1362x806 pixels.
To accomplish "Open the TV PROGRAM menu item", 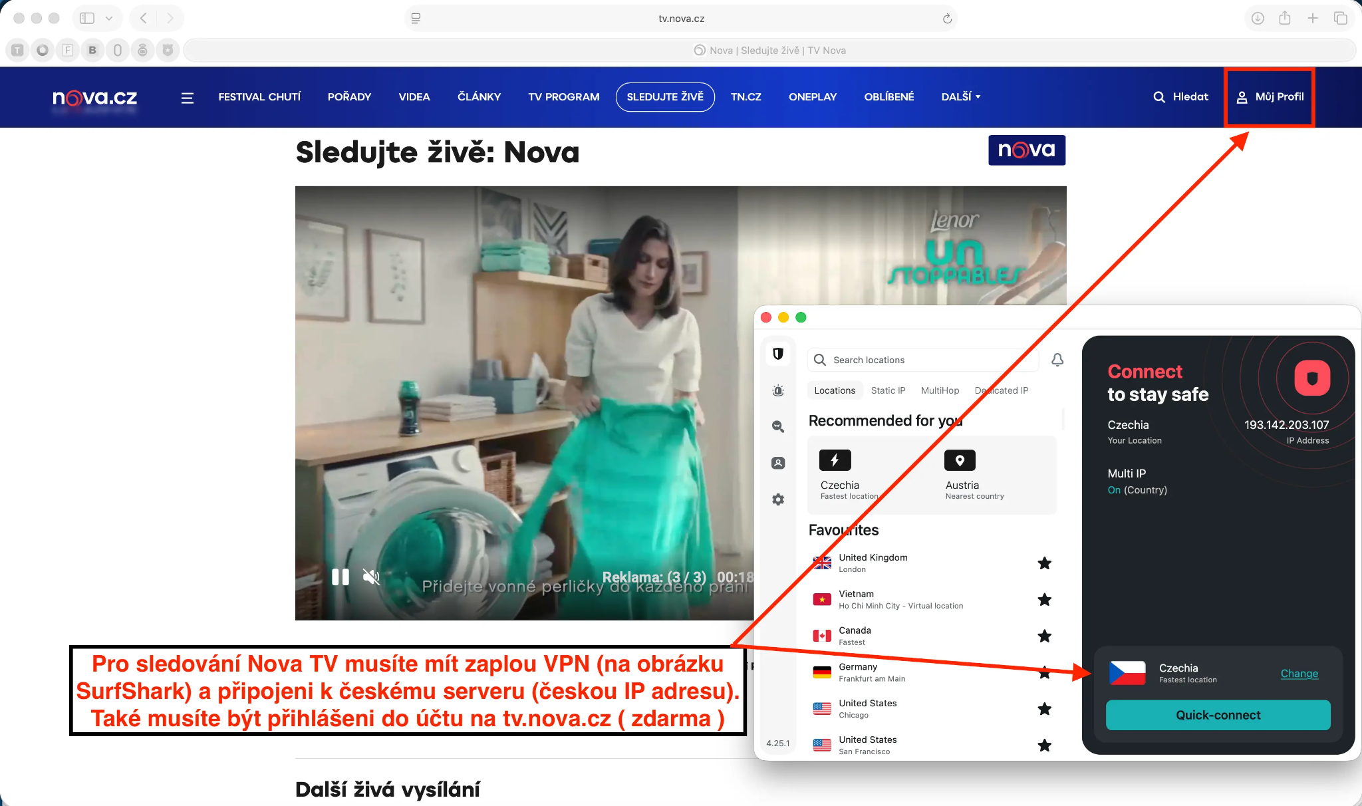I will 563,97.
